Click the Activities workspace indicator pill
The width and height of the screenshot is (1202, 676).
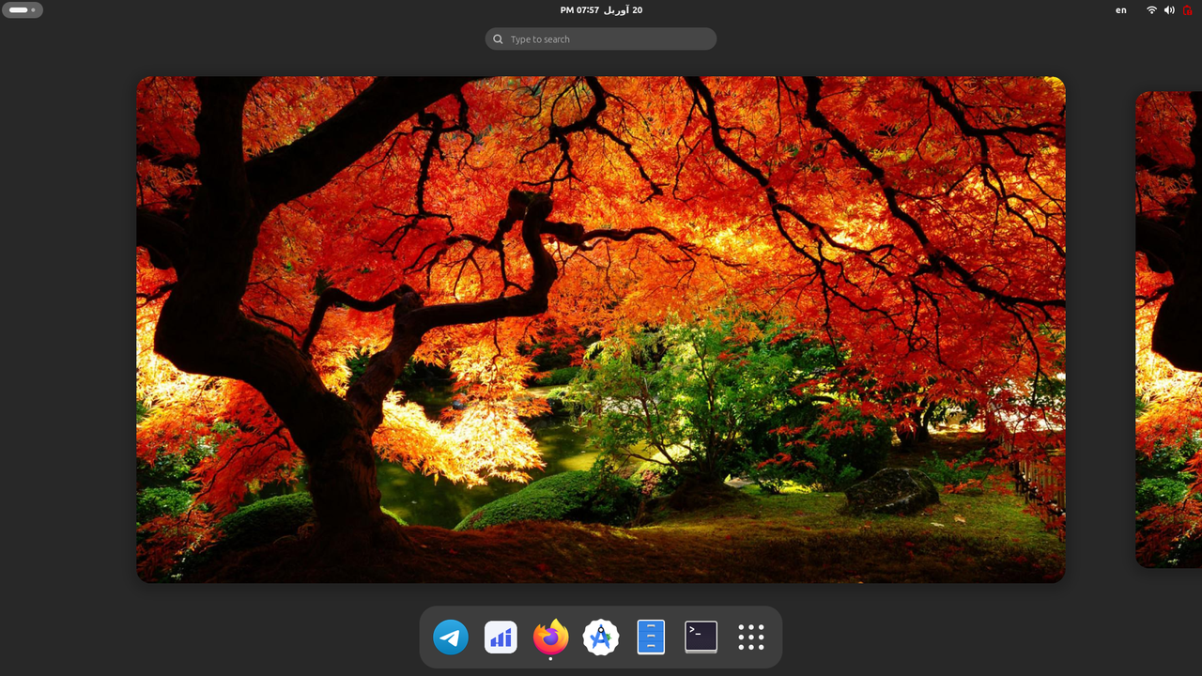pos(23,10)
